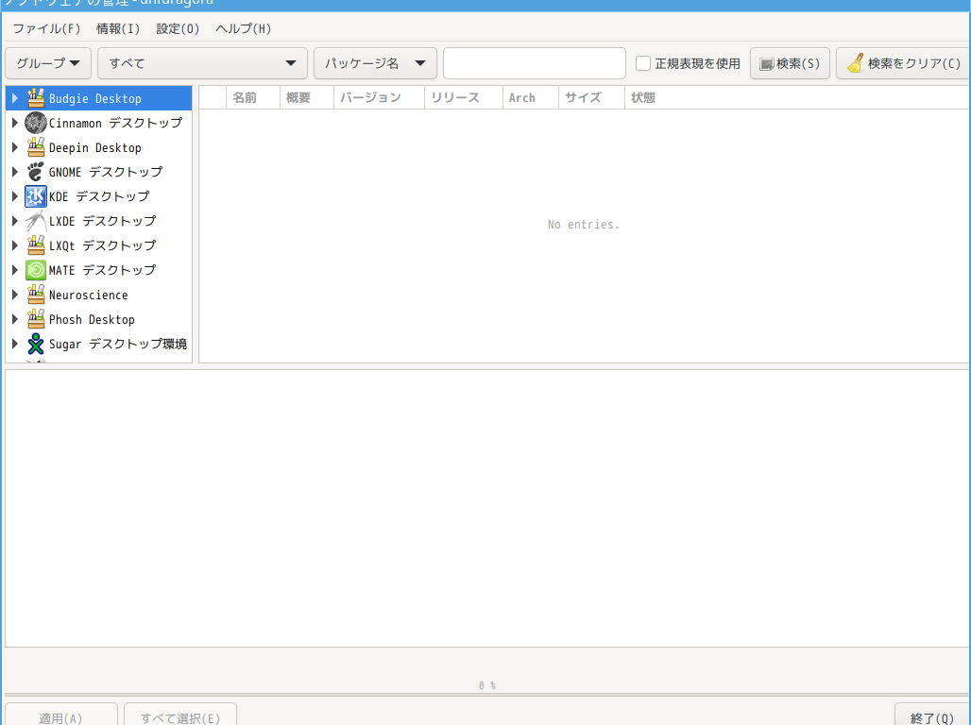Image resolution: width=971 pixels, height=725 pixels.
Task: Open the 設定(O) menu
Action: 178,28
